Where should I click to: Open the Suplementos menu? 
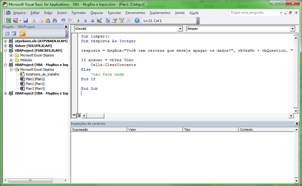click(160, 13)
